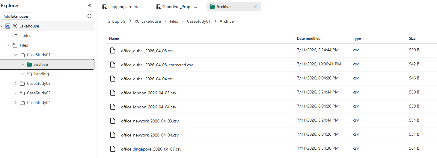Click the table icon on shippingcarriers tab
The image size is (437, 158).
coord(104,7)
